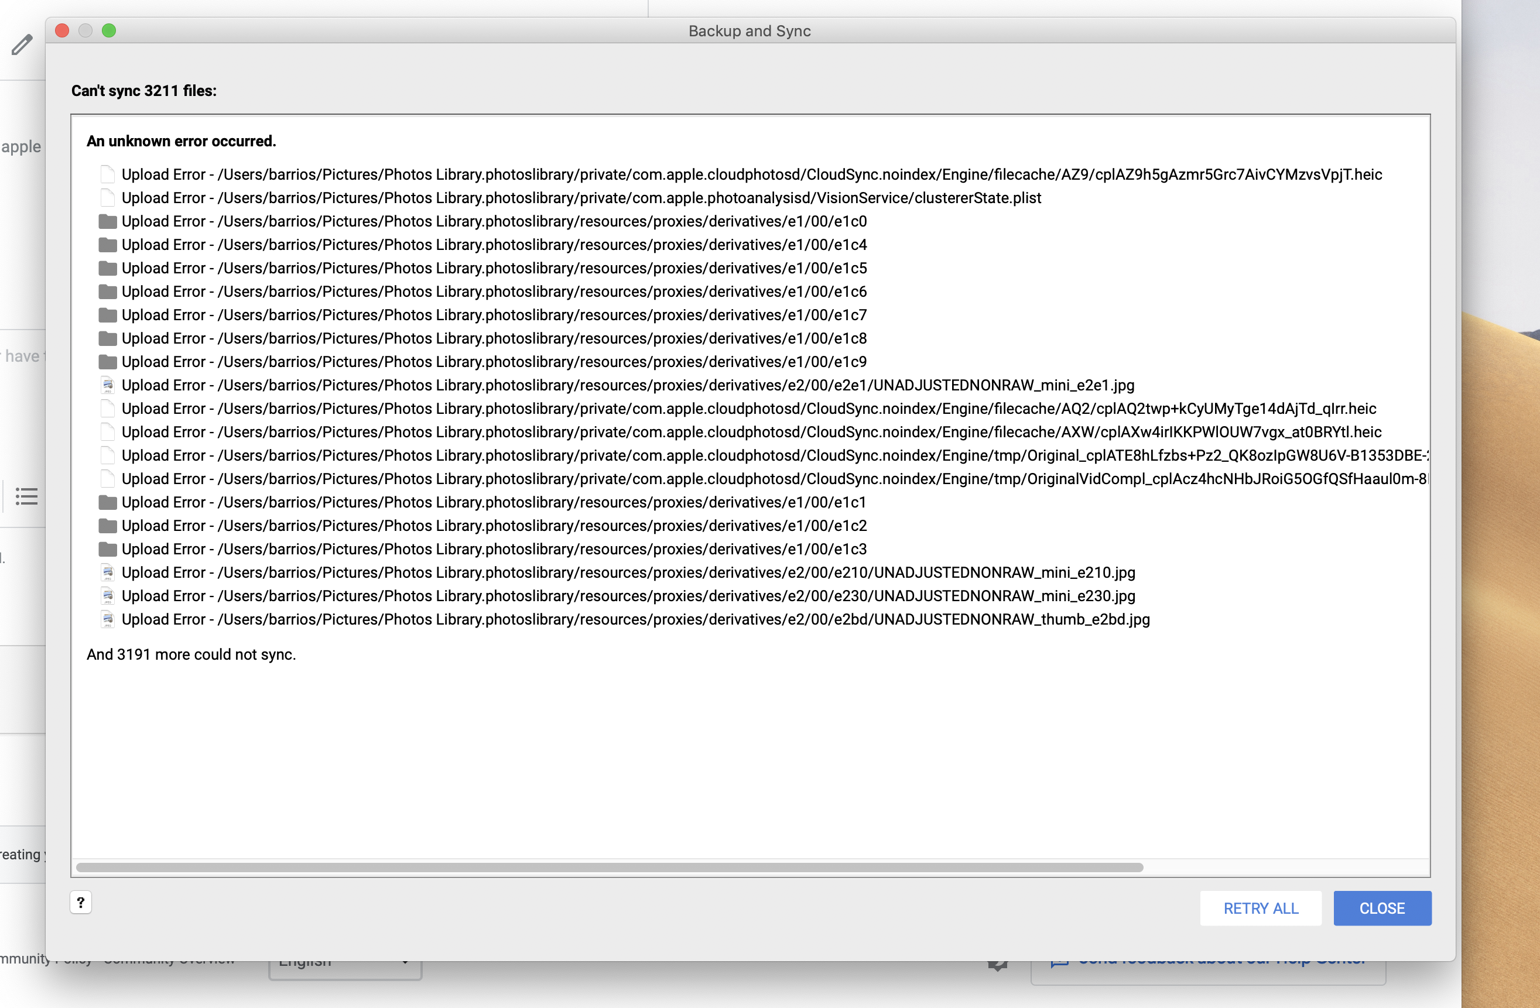Click the image icon next to UNADJUSTEDNONRAW_mini_e2e1.jpg
This screenshot has height=1008, width=1540.
[106, 385]
